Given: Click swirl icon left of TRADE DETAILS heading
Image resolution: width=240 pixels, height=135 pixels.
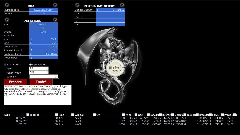Looking at the screenshot, I should pyautogui.click(x=7, y=20).
